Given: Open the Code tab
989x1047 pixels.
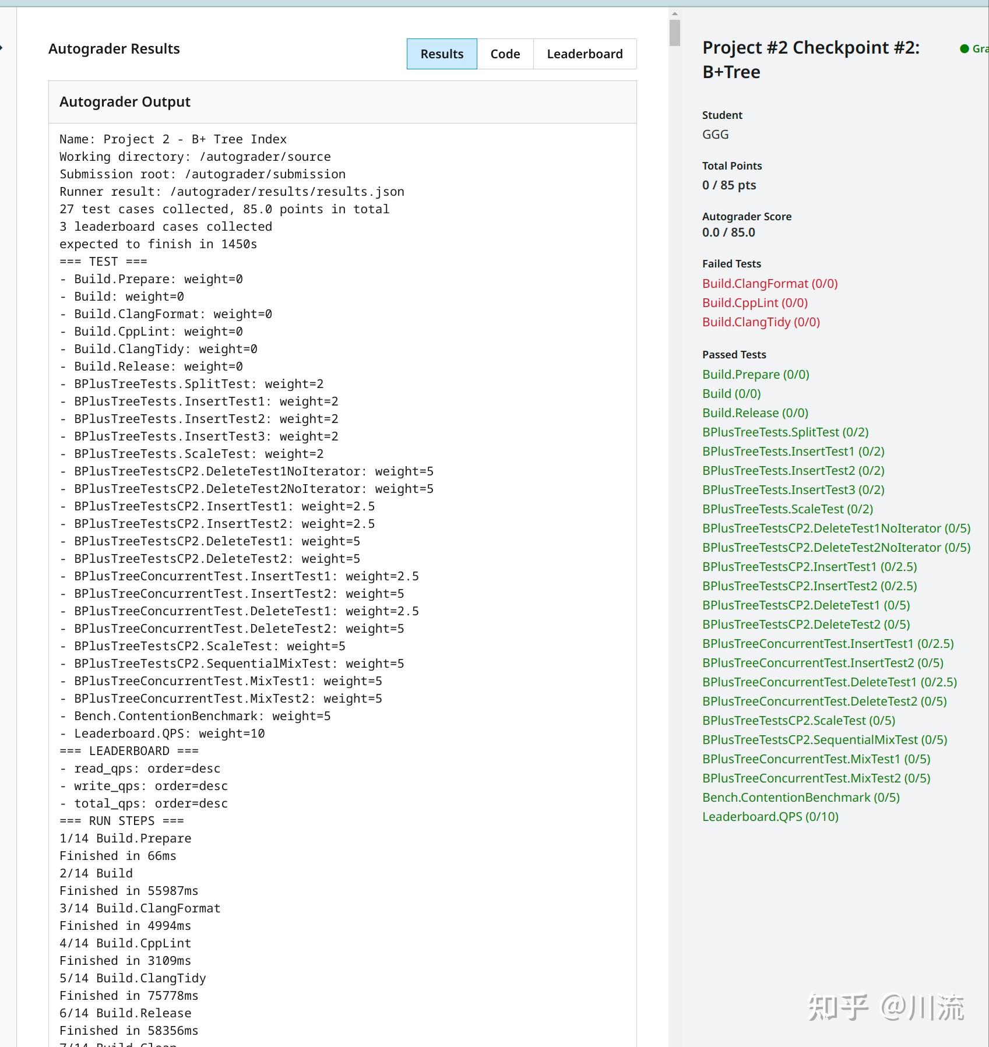Looking at the screenshot, I should click(x=505, y=54).
